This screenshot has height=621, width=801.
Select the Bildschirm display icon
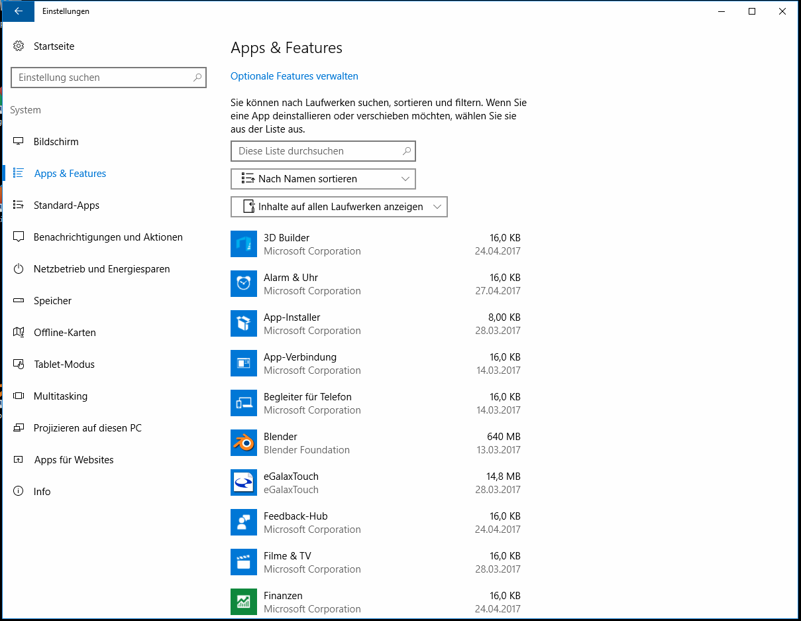click(x=19, y=141)
